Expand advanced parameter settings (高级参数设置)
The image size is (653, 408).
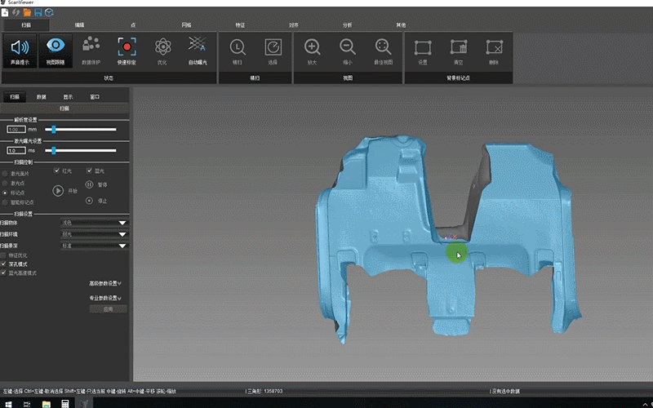106,283
